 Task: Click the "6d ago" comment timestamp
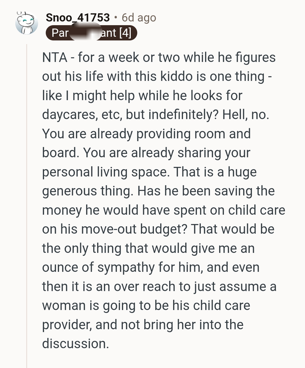[139, 18]
